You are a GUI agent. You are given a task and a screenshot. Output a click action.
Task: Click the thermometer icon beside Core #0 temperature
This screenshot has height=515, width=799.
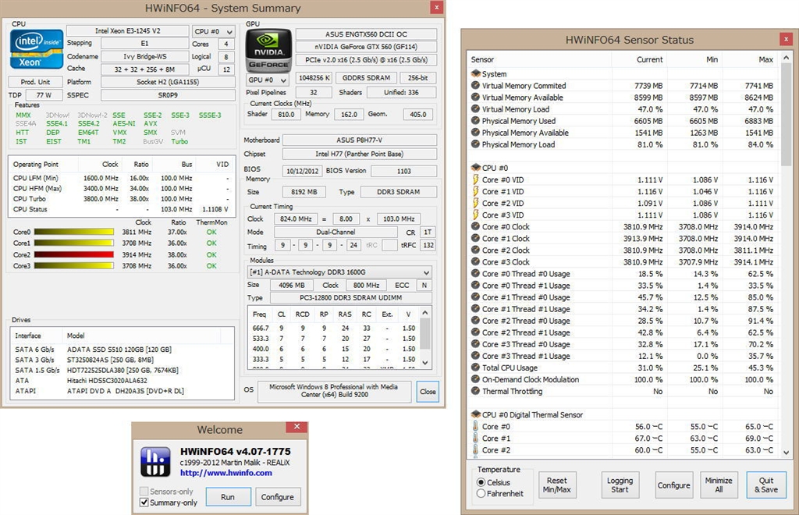pos(476,427)
